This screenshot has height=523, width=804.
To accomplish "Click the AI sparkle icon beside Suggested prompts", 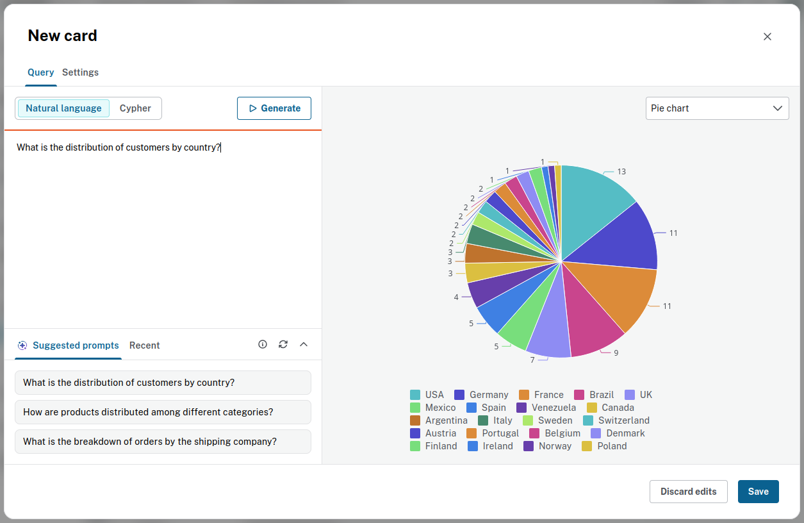I will coord(22,345).
